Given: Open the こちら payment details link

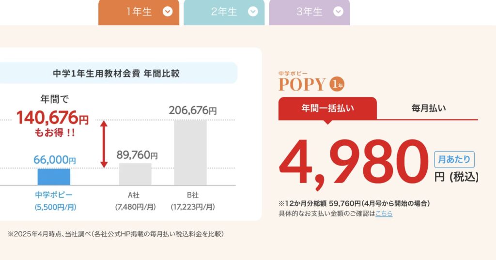Looking at the screenshot, I should click(384, 214).
